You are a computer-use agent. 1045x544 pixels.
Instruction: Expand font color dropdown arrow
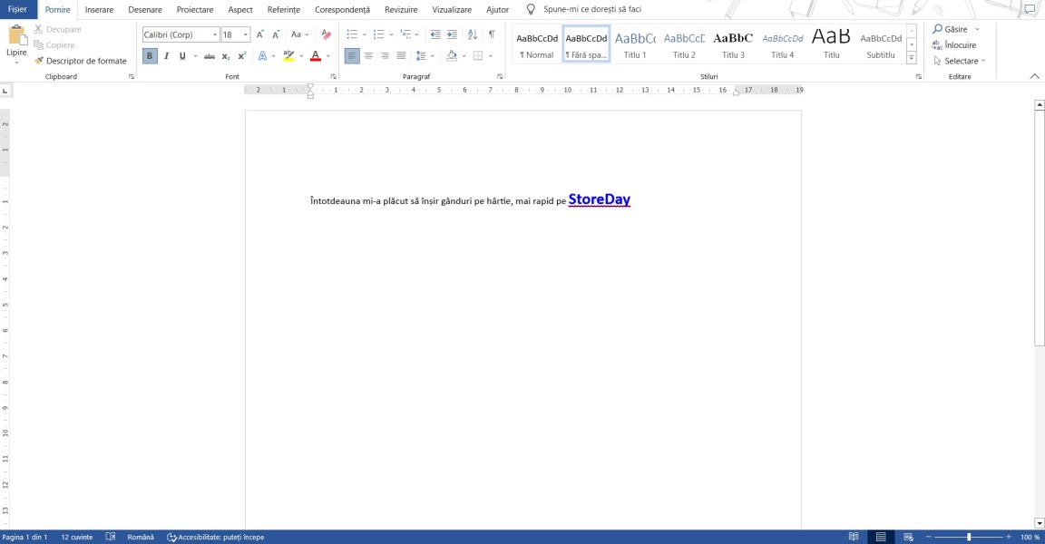[327, 56]
